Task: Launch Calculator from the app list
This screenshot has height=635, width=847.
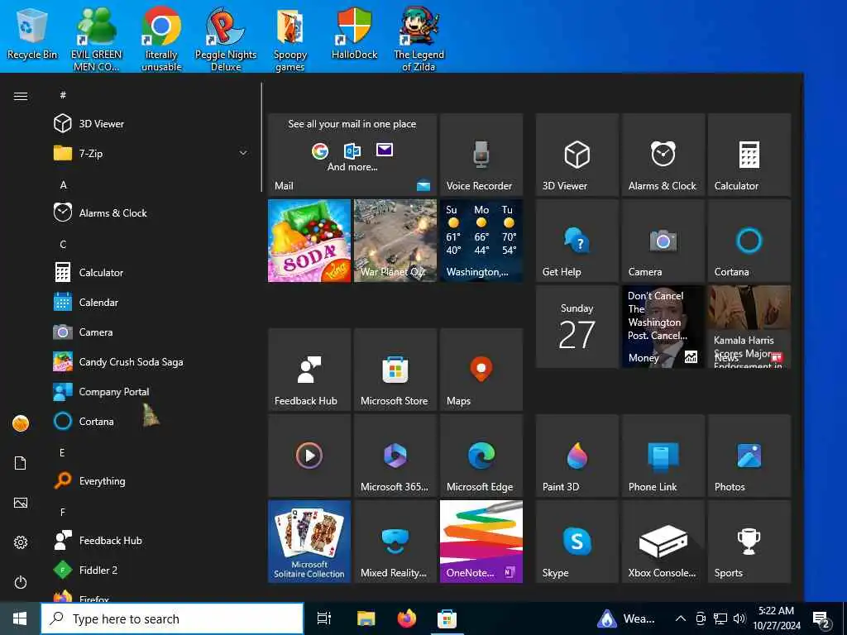Action: (151, 272)
